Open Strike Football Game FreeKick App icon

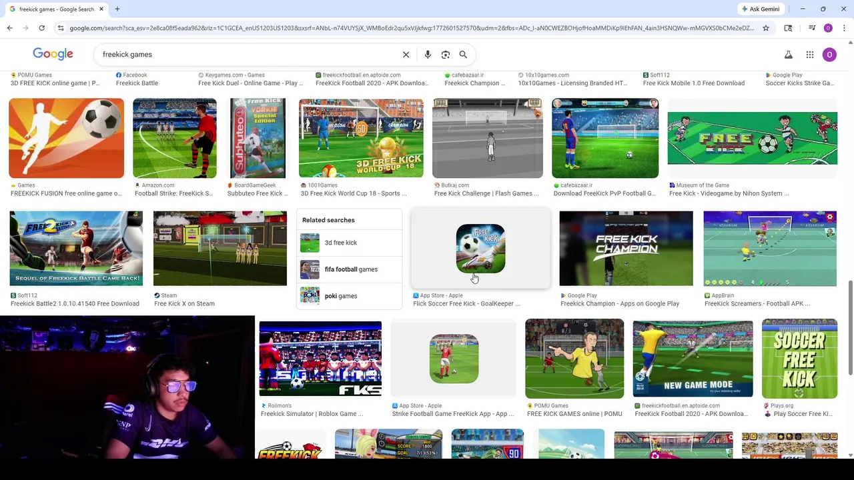454,359
